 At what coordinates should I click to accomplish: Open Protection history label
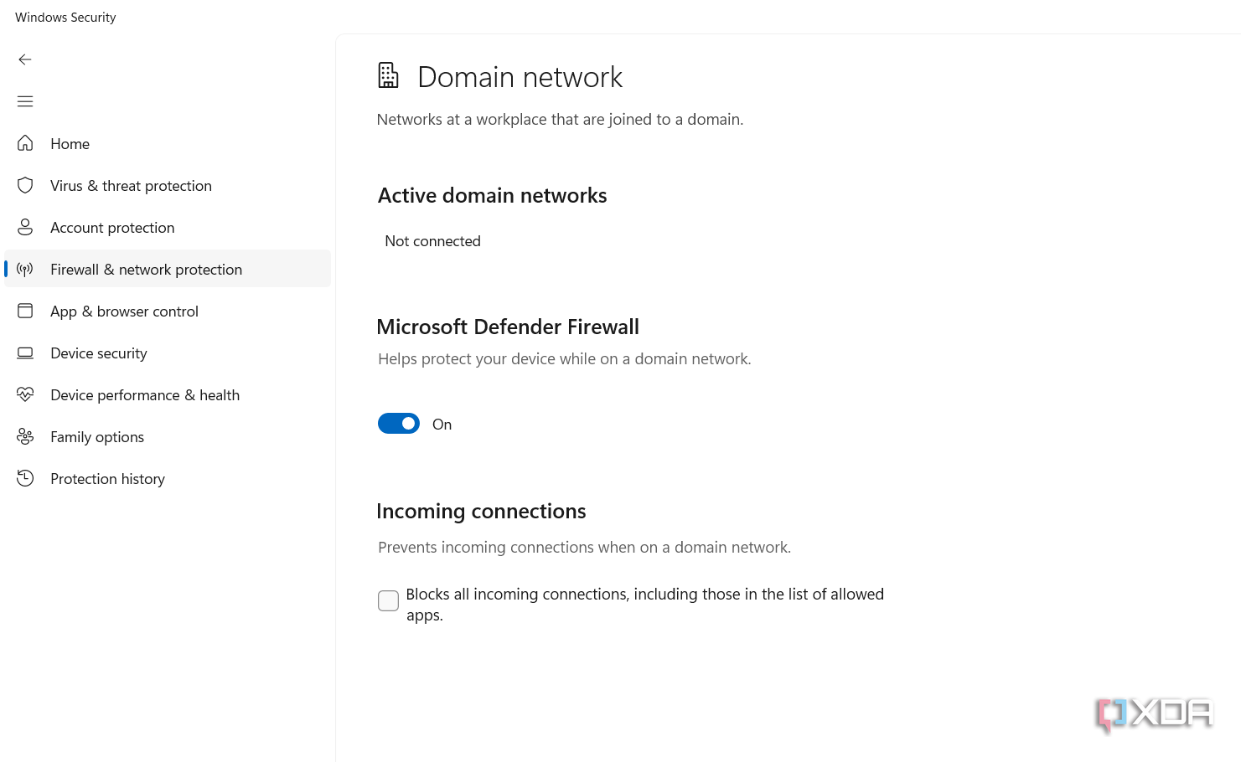point(107,479)
